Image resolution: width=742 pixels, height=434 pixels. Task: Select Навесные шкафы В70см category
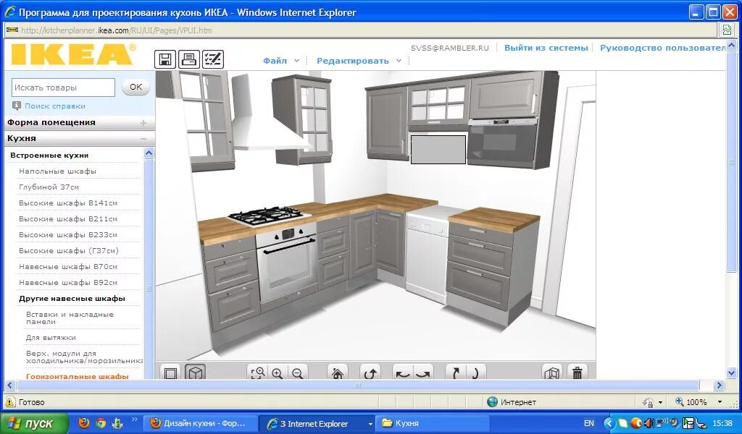68,267
